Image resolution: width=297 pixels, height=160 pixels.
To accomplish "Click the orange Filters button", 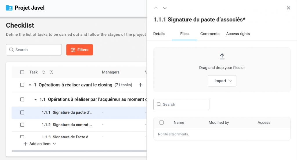I will (79, 50).
